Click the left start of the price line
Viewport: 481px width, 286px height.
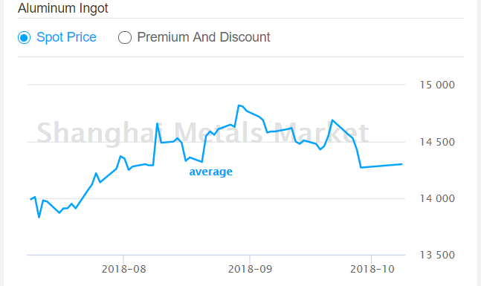click(x=30, y=199)
